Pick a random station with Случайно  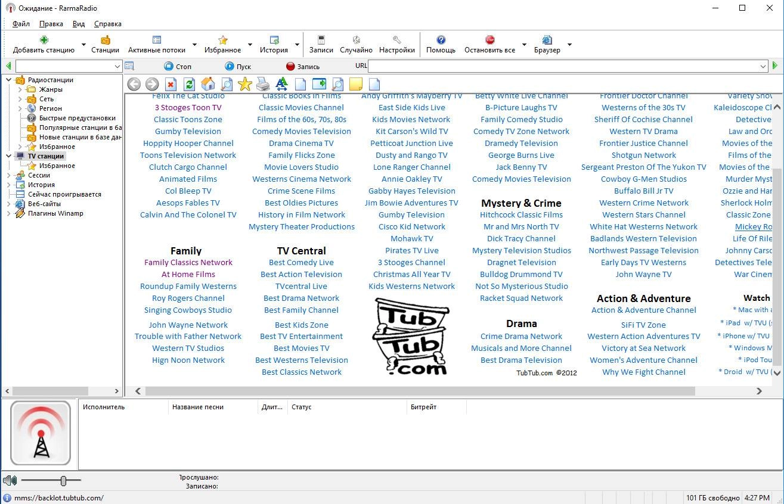(x=356, y=40)
